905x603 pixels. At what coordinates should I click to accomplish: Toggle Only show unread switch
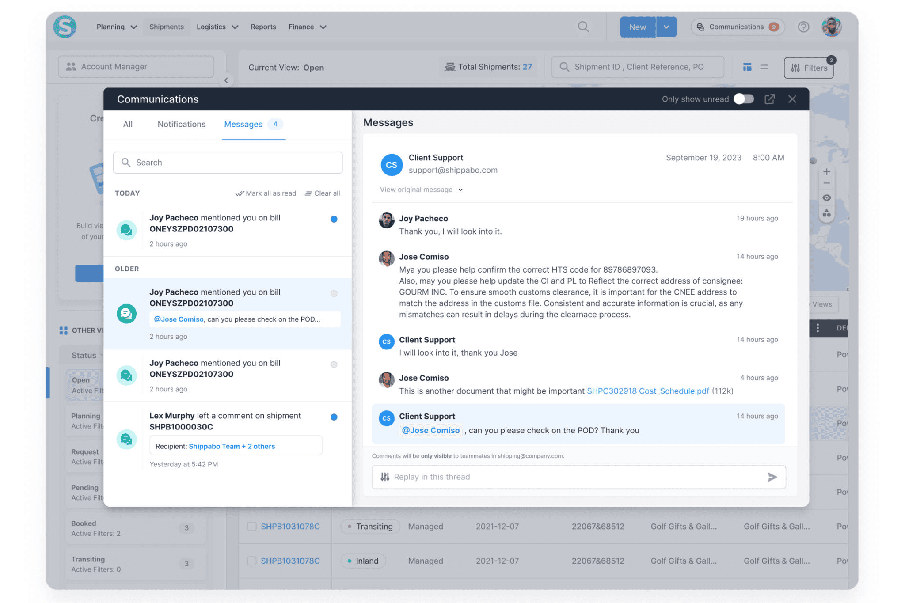[744, 99]
